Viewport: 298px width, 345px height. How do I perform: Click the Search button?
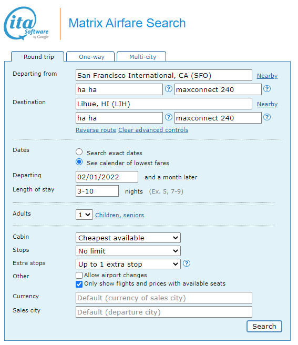point(264,326)
